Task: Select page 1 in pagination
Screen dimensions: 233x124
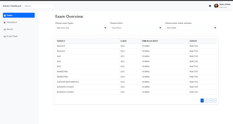Action: [202, 101]
